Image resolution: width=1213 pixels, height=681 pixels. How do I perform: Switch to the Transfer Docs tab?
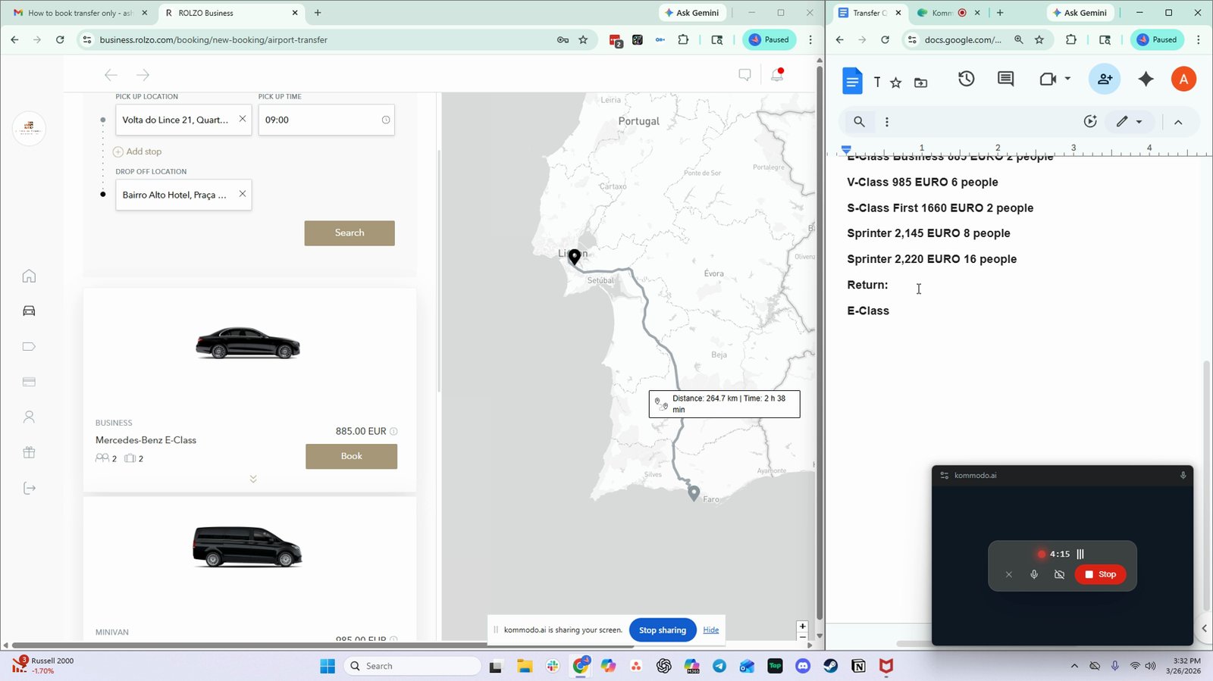click(870, 13)
